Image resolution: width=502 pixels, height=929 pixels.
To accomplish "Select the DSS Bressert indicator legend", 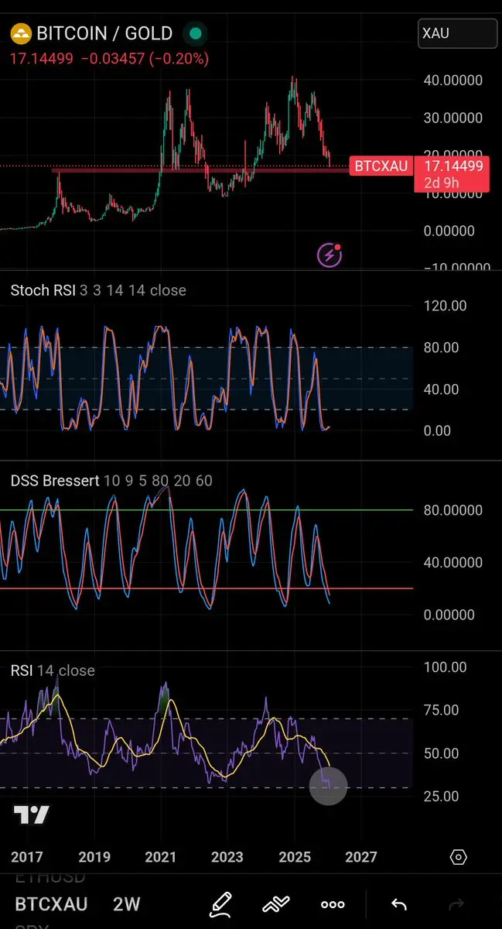I will [111, 481].
